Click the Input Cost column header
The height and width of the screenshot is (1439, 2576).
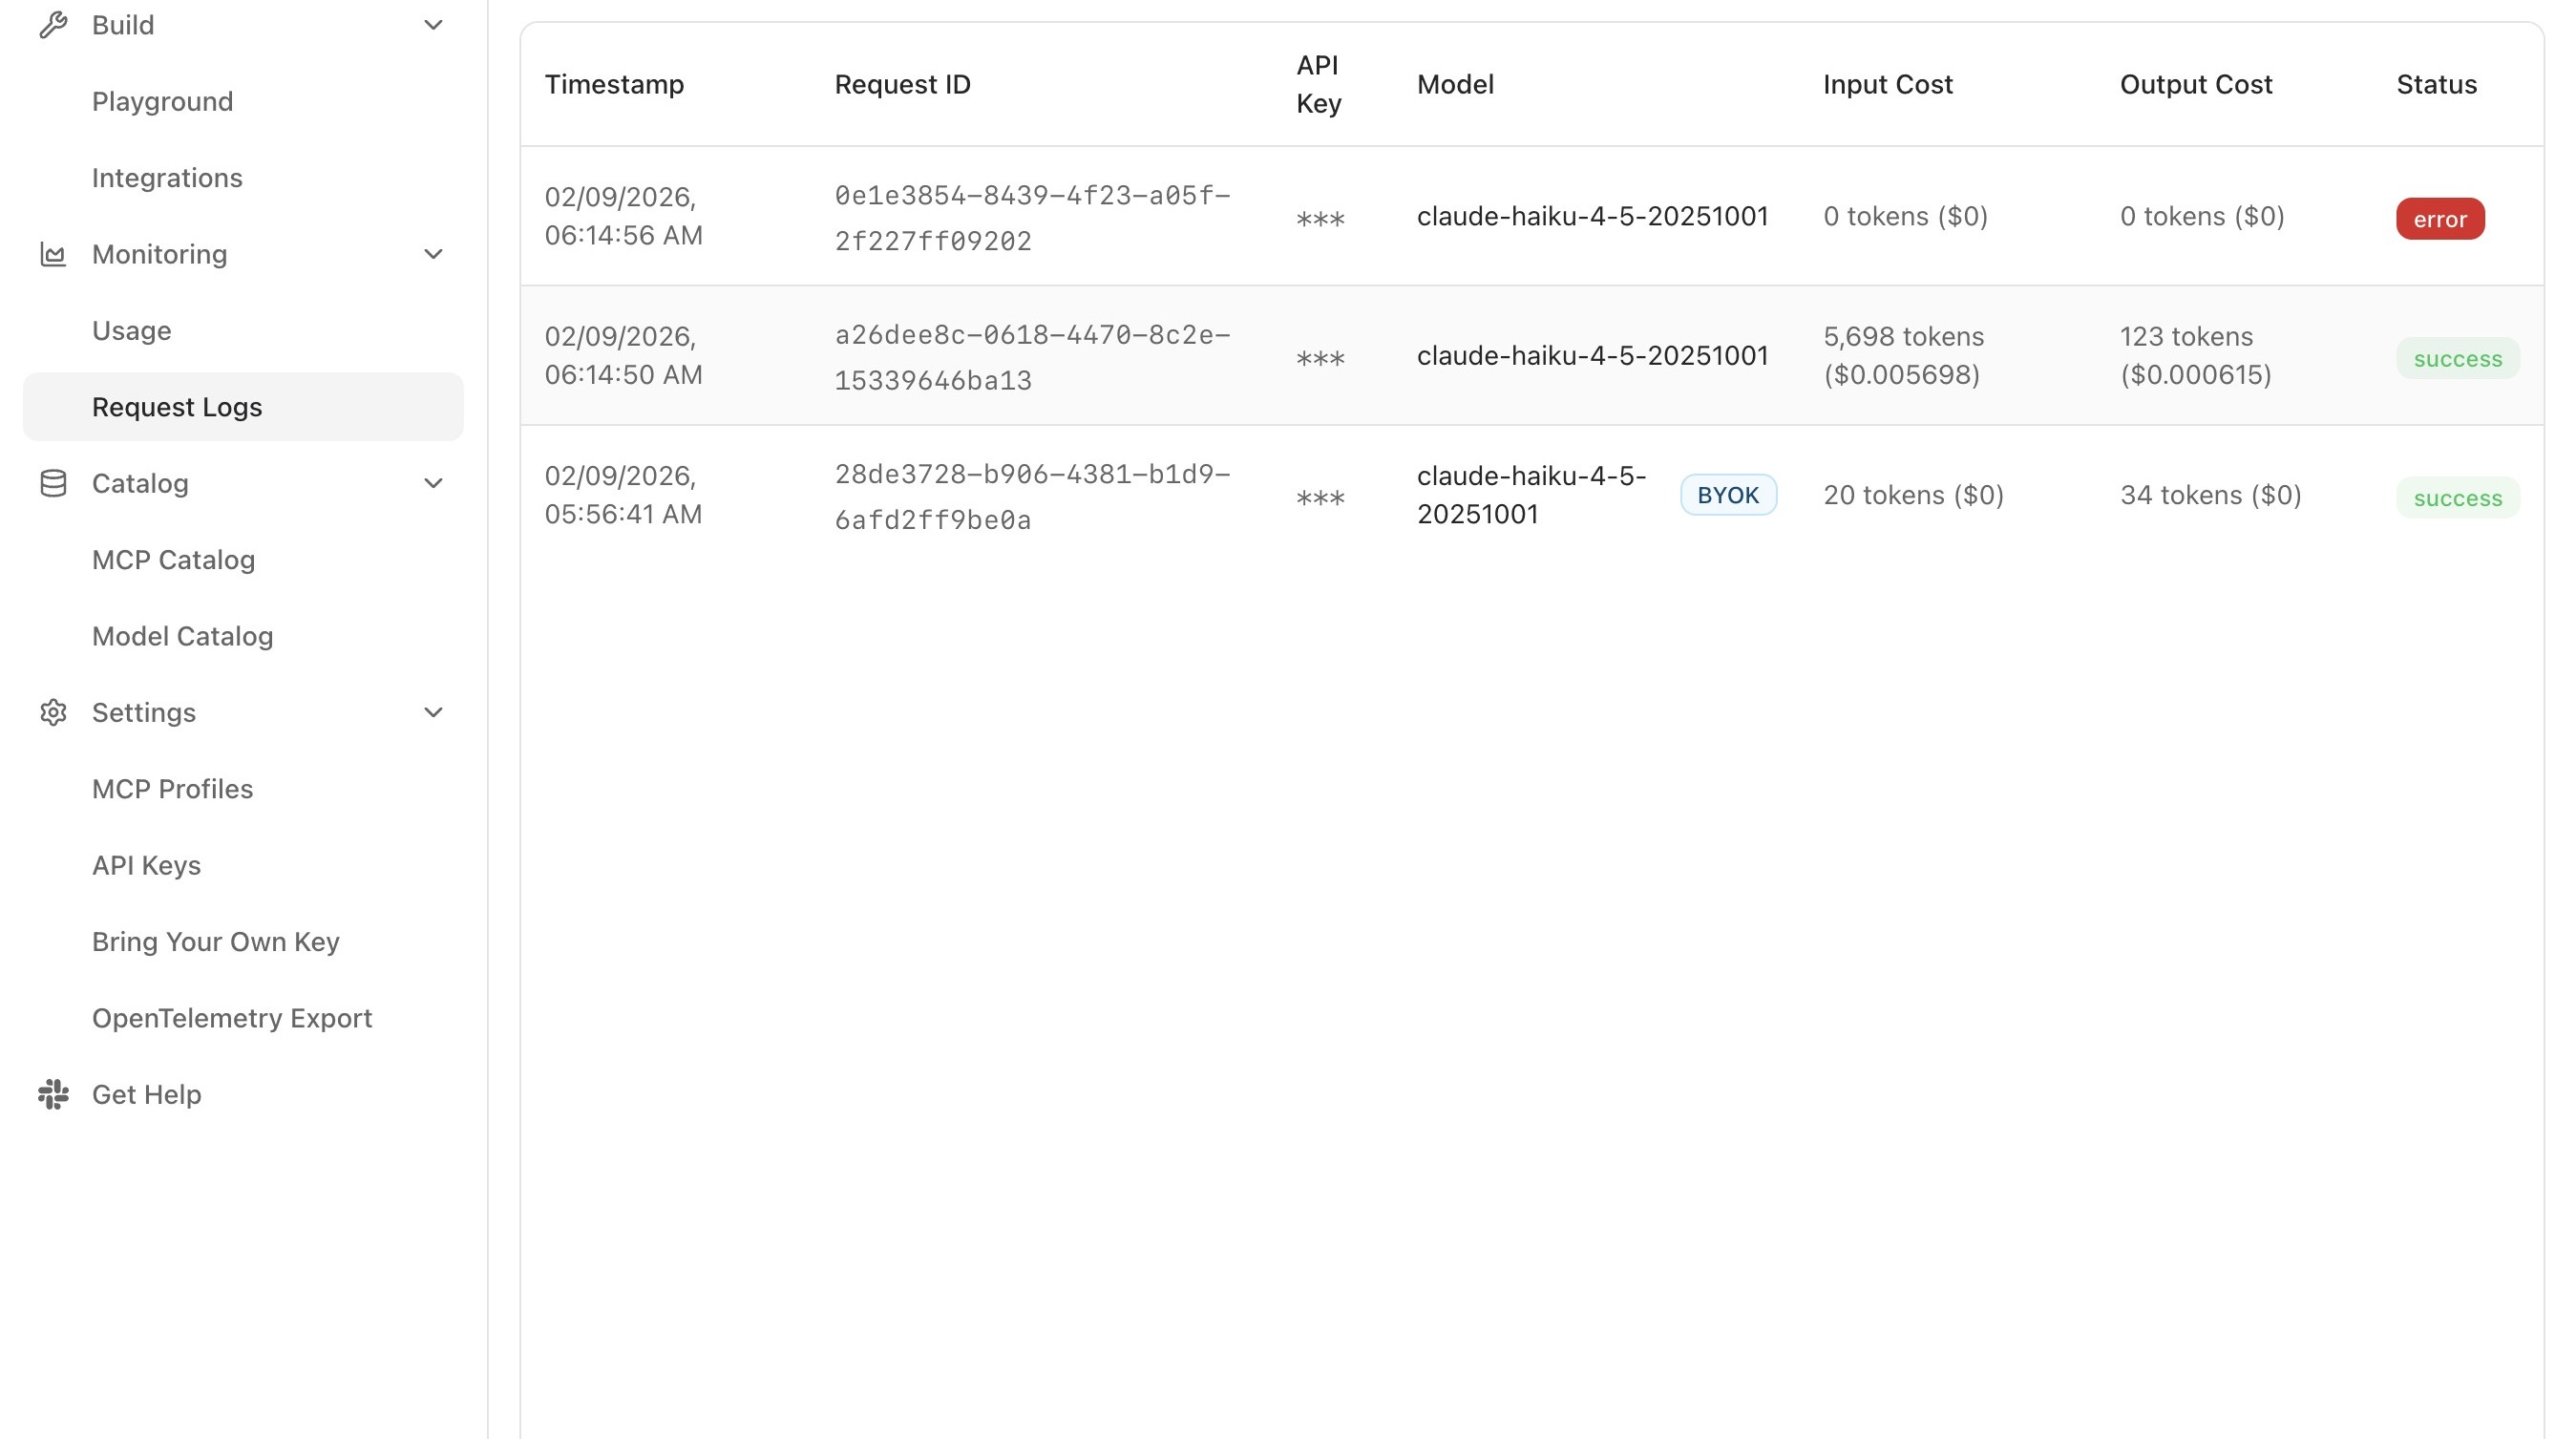point(1887,84)
